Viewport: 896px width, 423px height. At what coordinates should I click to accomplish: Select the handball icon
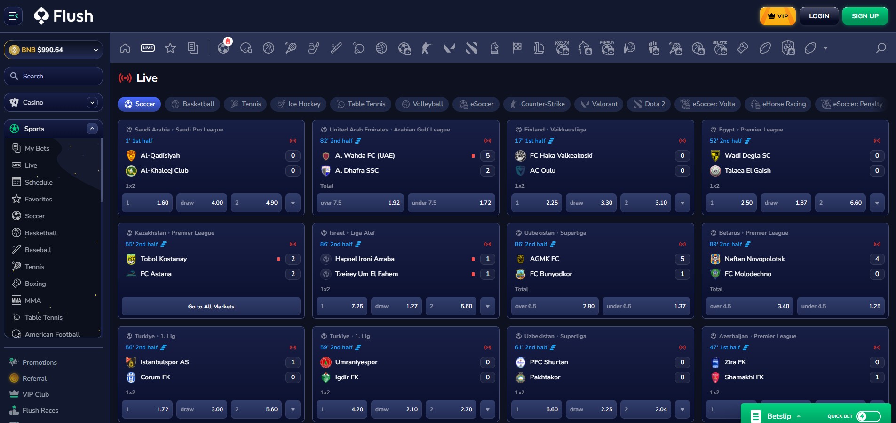tap(630, 48)
